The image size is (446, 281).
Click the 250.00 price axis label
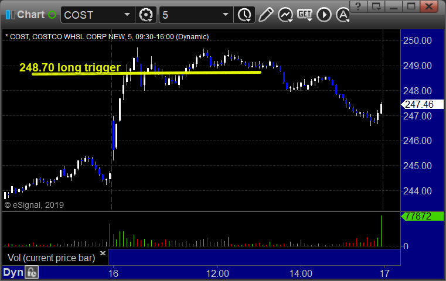coord(417,40)
